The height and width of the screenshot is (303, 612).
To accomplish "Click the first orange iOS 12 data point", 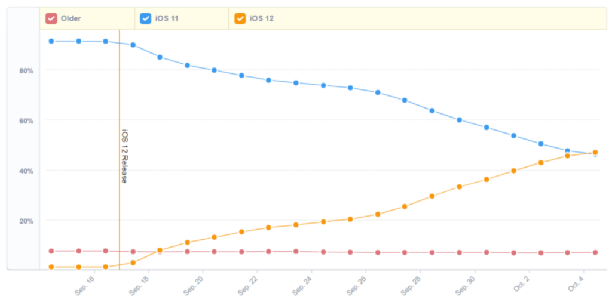I will tap(51, 267).
